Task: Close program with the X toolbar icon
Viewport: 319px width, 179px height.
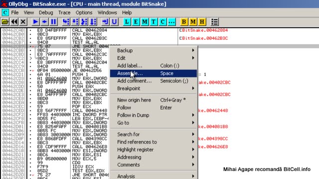Action: tap(23, 22)
